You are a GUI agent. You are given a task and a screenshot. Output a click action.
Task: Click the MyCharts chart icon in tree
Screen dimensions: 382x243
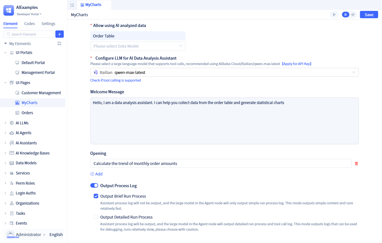point(17,103)
